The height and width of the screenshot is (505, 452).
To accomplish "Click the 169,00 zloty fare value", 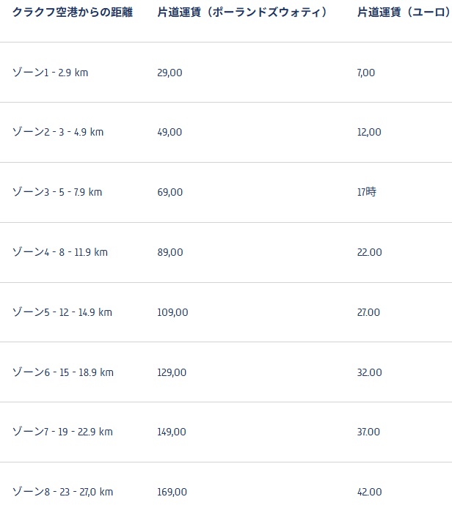I will 172,492.
